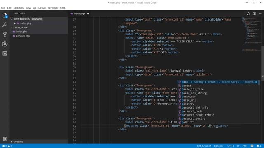264x148 pixels.
Task: Open the Explorer view in activity bar
Action: [x=5, y=16]
